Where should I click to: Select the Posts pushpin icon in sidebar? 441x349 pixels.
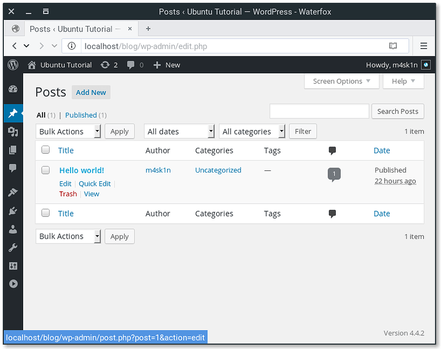(x=13, y=113)
